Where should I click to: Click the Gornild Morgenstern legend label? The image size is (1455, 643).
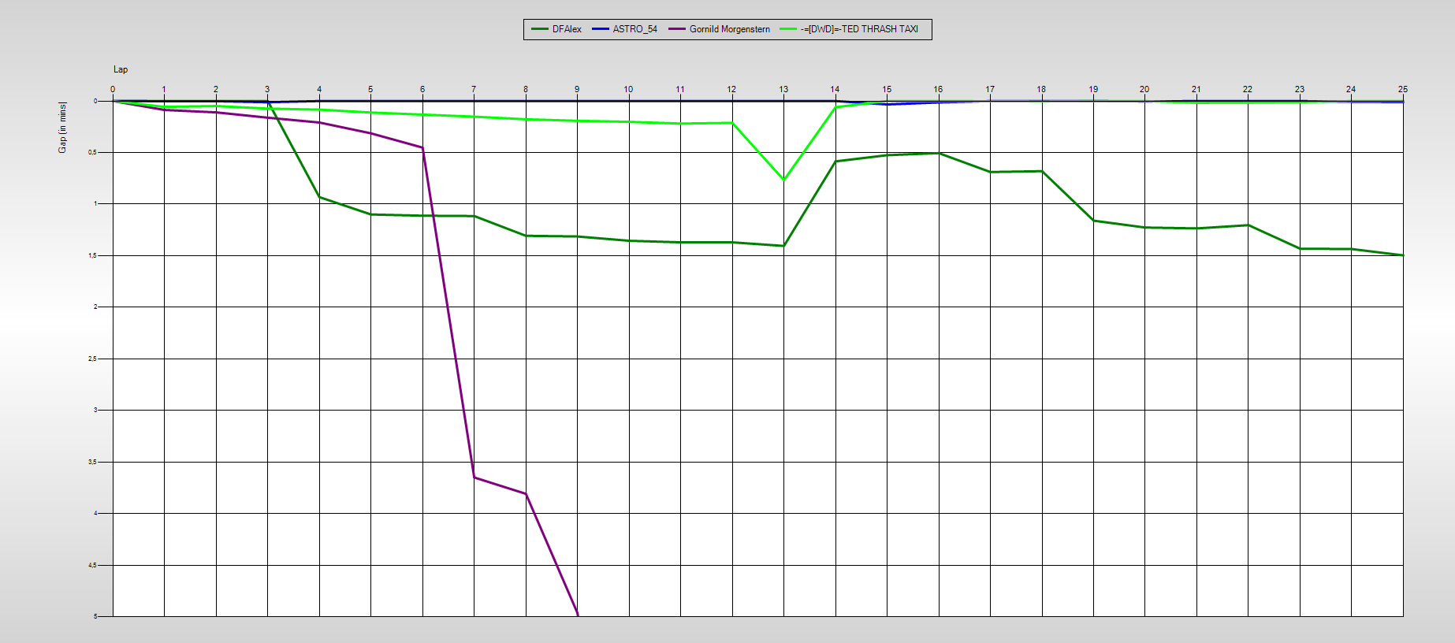click(x=729, y=29)
